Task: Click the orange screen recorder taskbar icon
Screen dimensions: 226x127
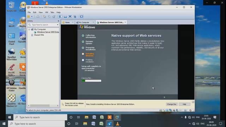Action: [109, 117]
